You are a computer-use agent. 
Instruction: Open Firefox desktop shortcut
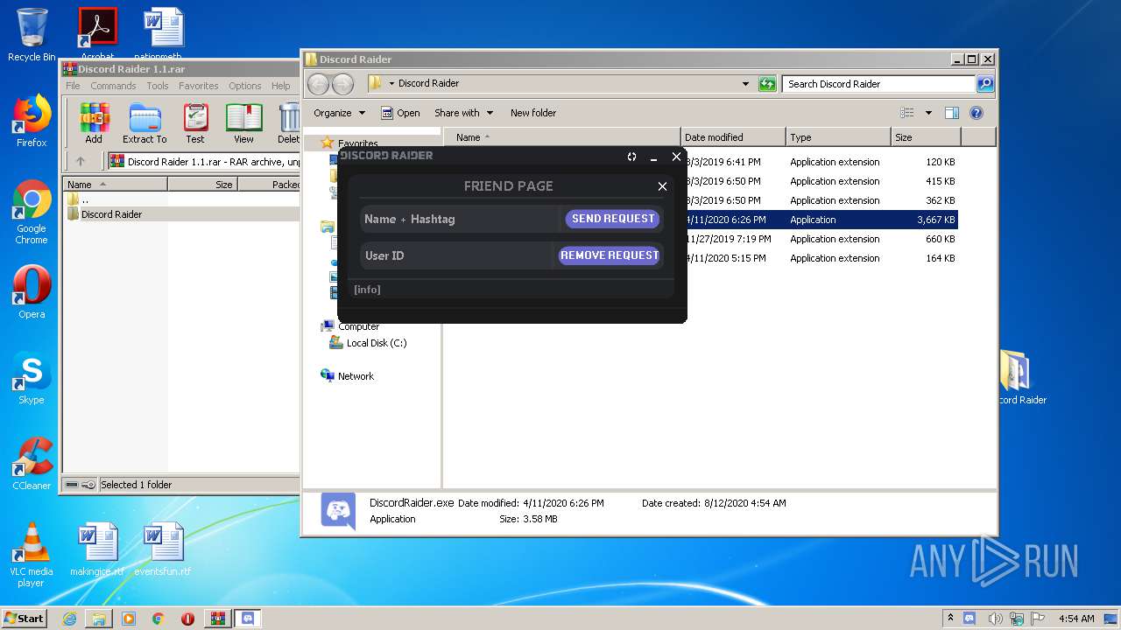[32, 121]
